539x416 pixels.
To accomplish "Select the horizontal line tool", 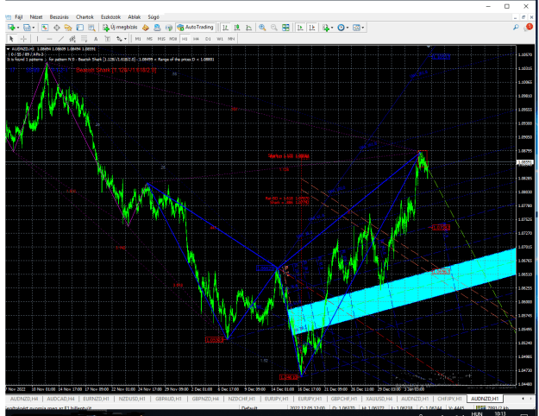I will [49, 39].
